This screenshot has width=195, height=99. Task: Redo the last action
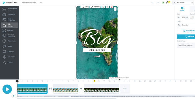click(x=158, y=3)
